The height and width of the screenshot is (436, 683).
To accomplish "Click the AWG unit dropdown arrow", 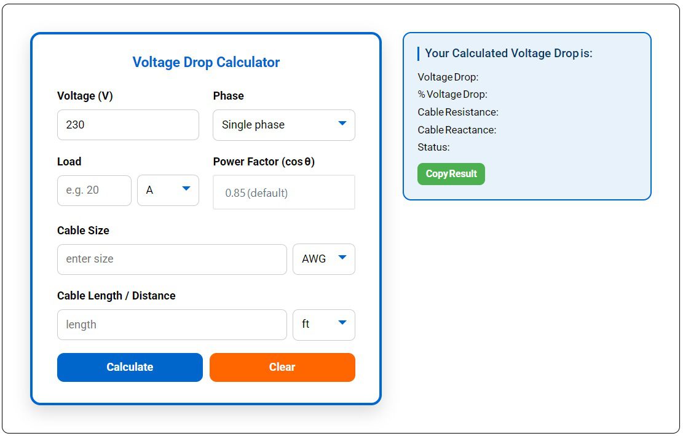I will click(x=342, y=259).
